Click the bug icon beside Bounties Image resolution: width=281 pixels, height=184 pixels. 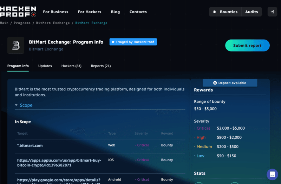coord(215,12)
